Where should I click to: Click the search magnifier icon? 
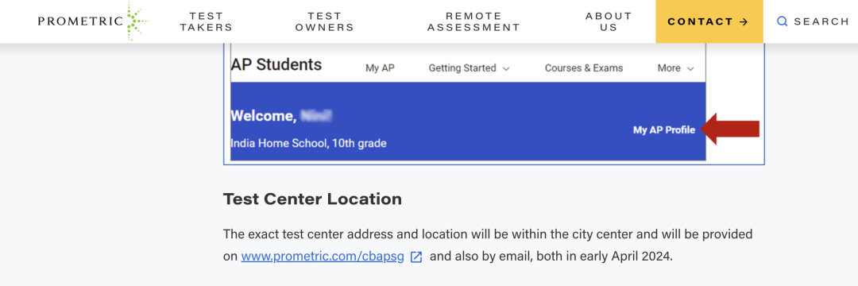tap(783, 21)
